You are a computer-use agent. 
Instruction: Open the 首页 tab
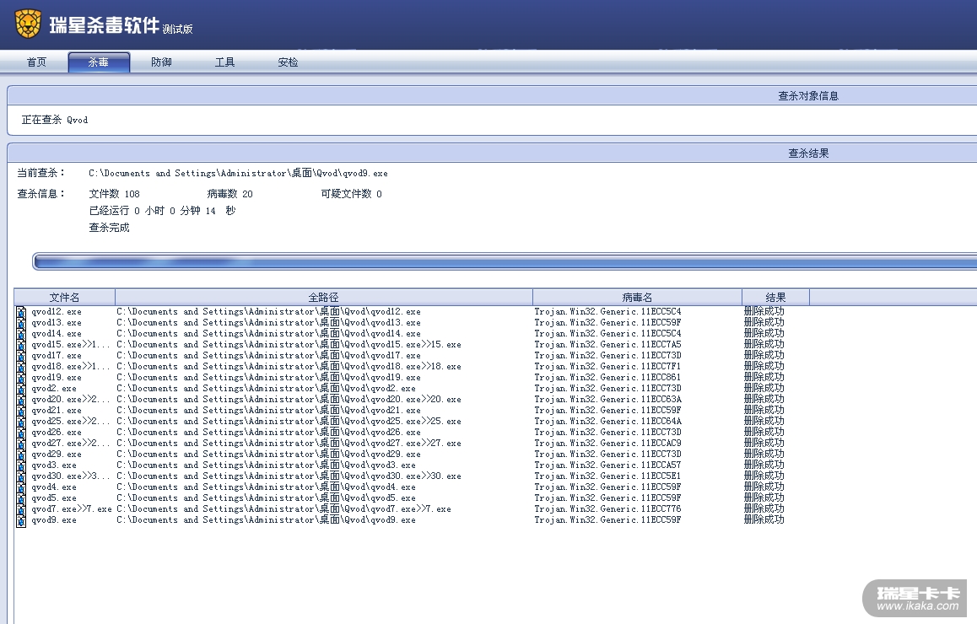point(36,62)
